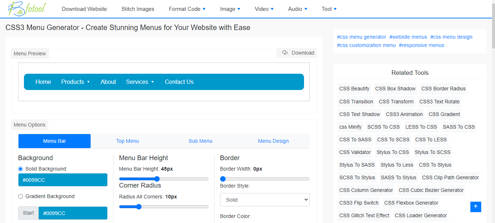Expand the Tool dropdown
Screen dimensions: 495x223
pos(329,9)
